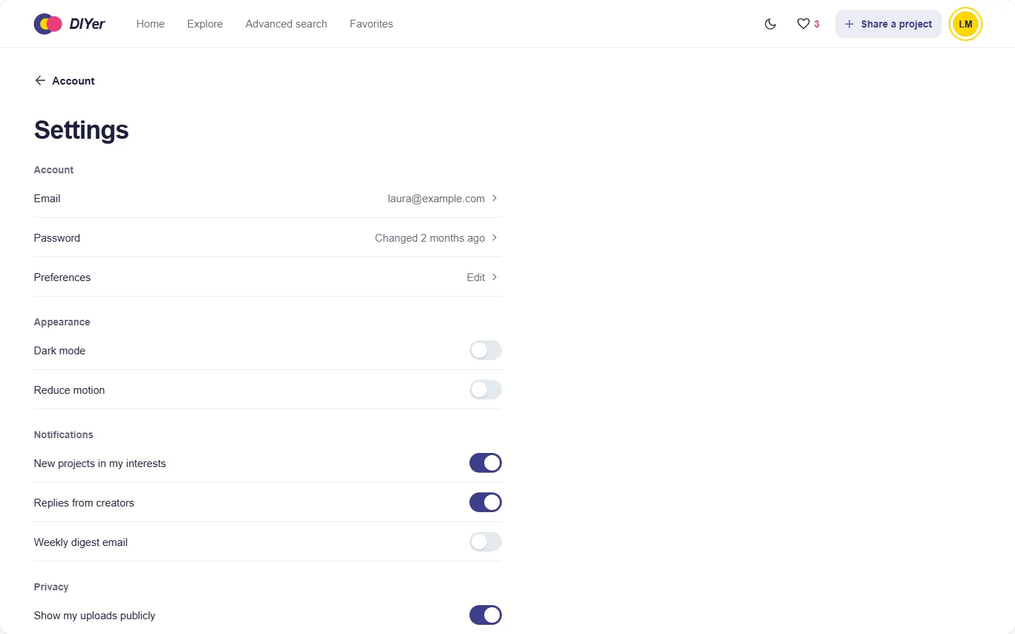This screenshot has height=634, width=1015.
Task: Click the Appearance section header
Action: 62,322
